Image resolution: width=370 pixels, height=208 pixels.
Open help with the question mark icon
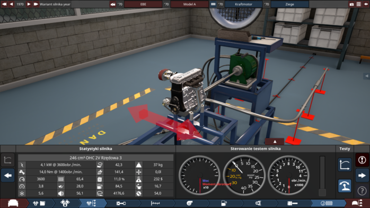pos(362,191)
